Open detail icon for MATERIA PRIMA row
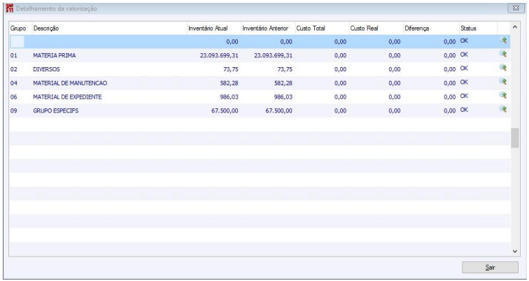This screenshot has width=529, height=281. (x=503, y=54)
